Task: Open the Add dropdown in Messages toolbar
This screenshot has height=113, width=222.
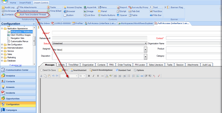Action: 63,70
